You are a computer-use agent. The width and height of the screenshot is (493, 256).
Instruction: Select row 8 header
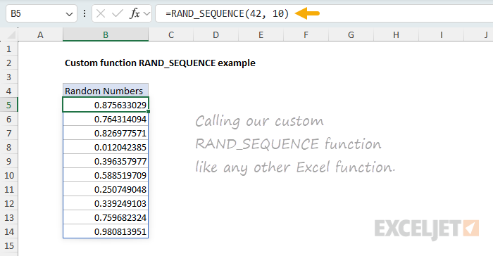click(8, 147)
